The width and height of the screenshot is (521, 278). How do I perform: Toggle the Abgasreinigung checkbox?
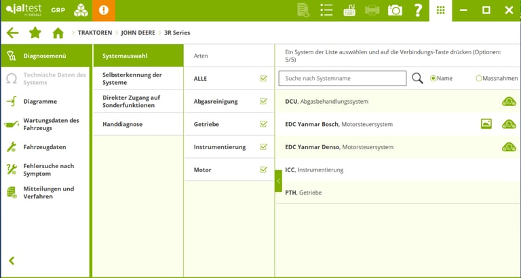point(263,101)
